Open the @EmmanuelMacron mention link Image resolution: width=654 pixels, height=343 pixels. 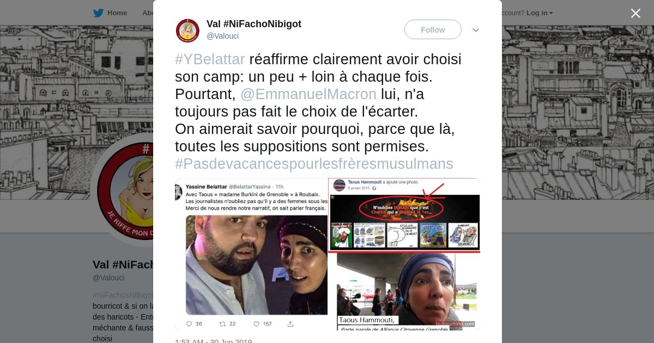coord(308,94)
